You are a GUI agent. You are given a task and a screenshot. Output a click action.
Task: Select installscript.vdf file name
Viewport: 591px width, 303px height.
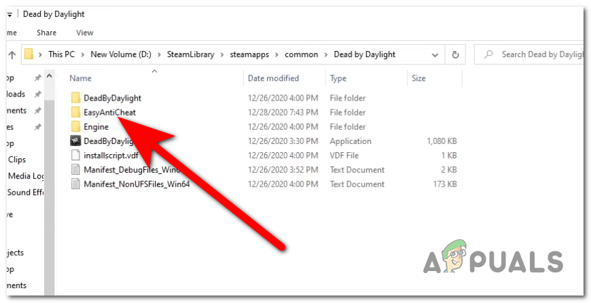pos(111,156)
